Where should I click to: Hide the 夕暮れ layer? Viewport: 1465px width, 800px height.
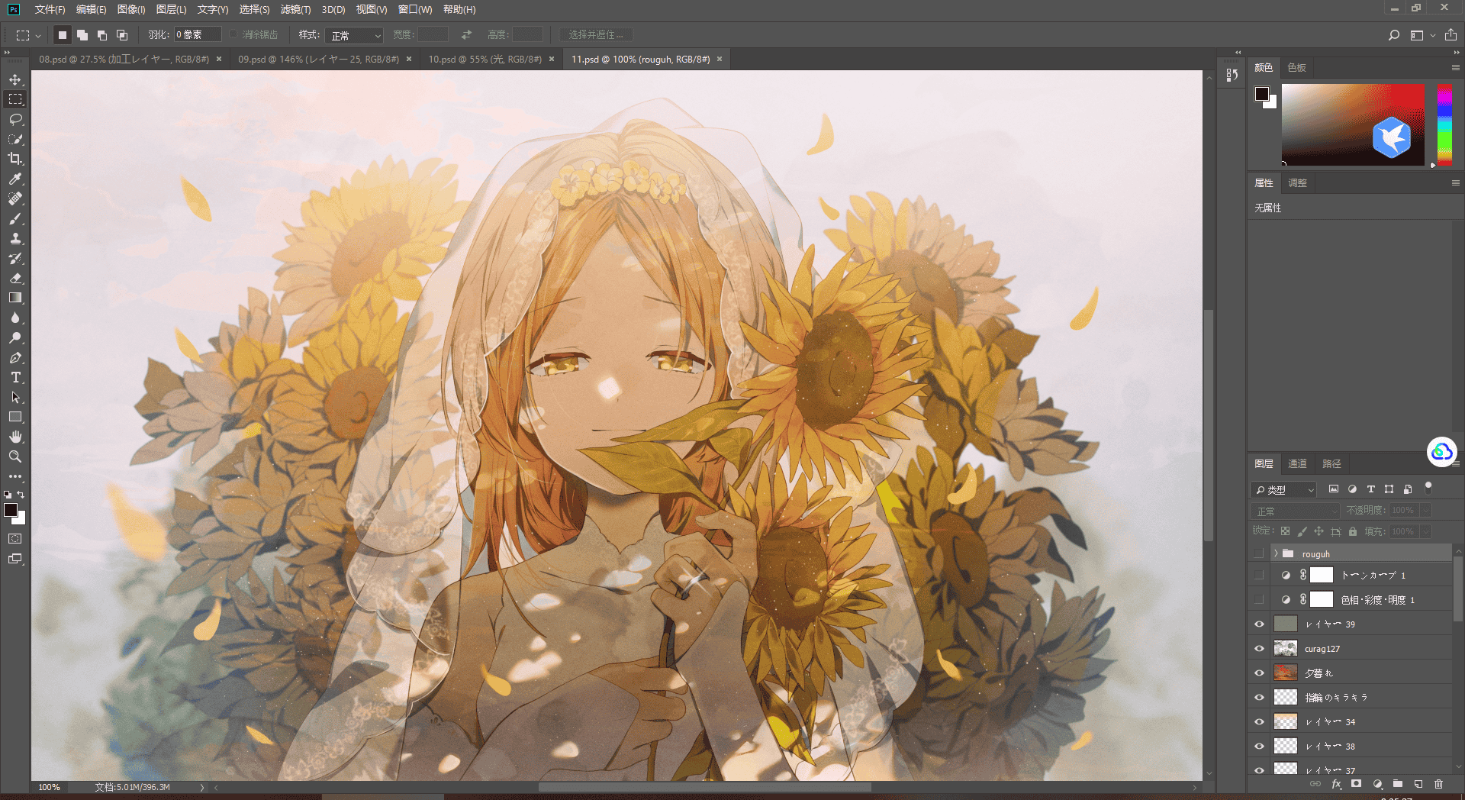coord(1259,673)
